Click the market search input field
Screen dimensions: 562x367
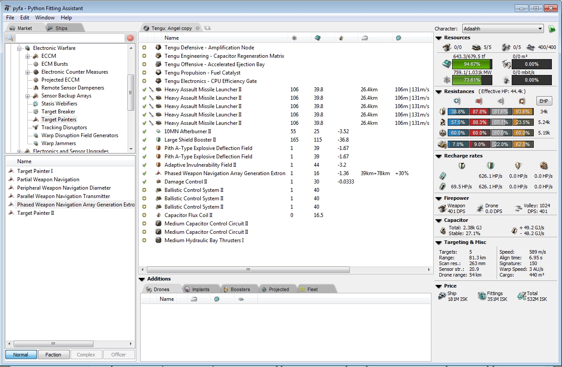coord(70,38)
